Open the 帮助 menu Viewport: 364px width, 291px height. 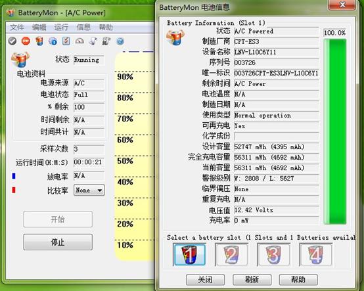[x=106, y=28]
